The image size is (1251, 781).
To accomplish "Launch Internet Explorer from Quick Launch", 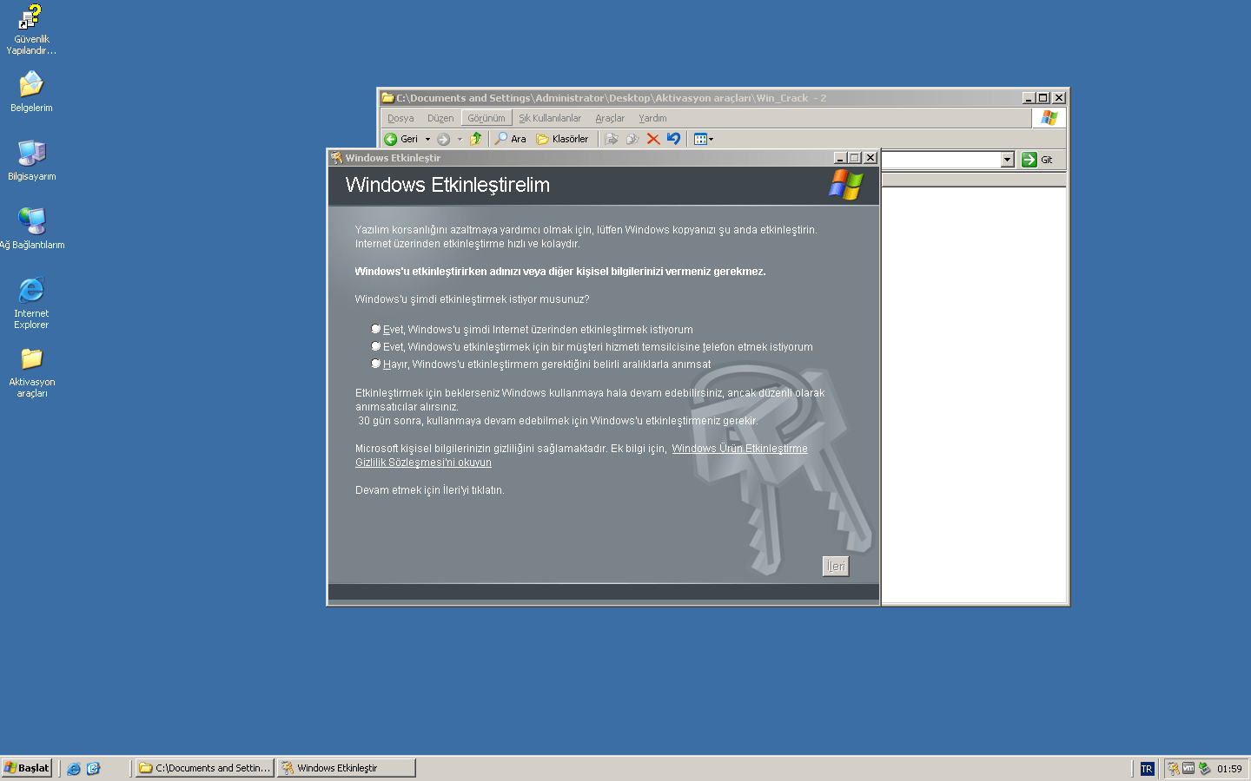I will coord(74,769).
